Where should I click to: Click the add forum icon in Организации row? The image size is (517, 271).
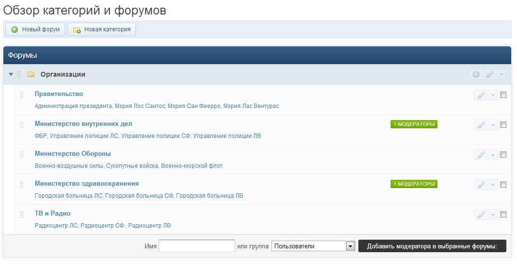click(x=476, y=74)
